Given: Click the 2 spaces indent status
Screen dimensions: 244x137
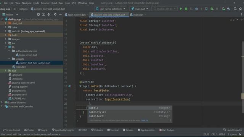Looking at the screenshot, I should click(232, 134).
